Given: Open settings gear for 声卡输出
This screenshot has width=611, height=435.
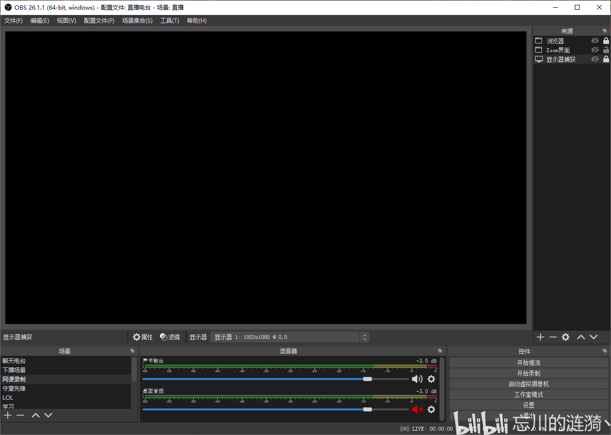Looking at the screenshot, I should [x=431, y=379].
